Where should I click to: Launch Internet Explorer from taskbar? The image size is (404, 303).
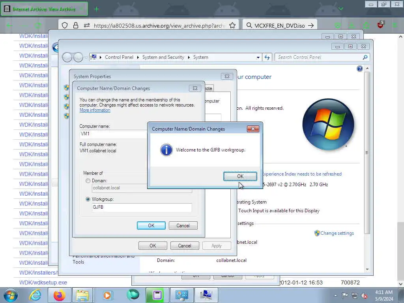pyautogui.click(x=35, y=295)
